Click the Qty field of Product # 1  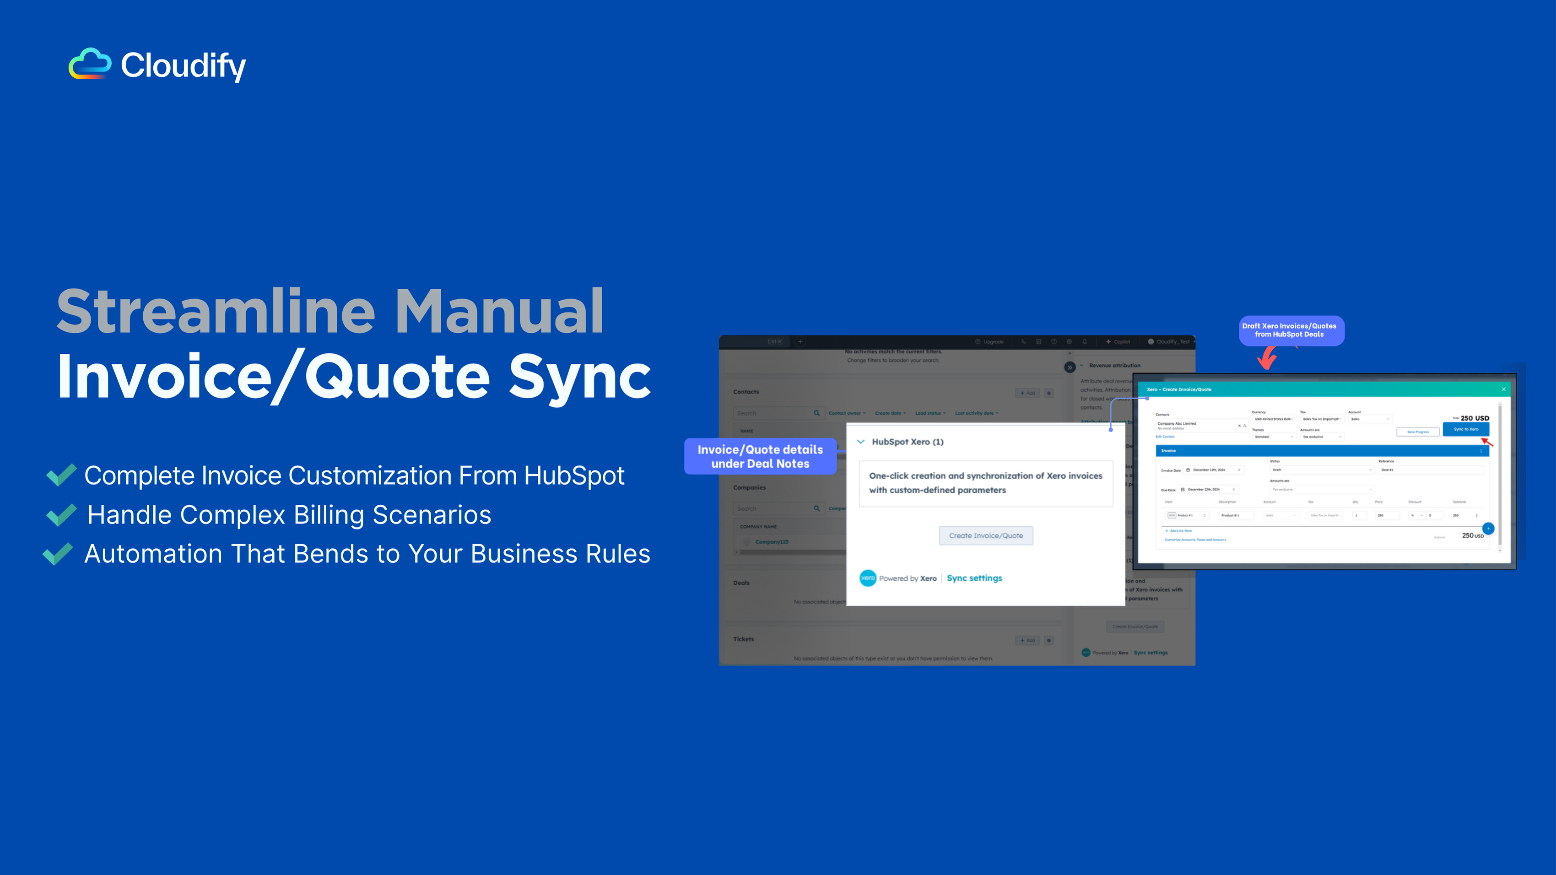coord(1360,516)
